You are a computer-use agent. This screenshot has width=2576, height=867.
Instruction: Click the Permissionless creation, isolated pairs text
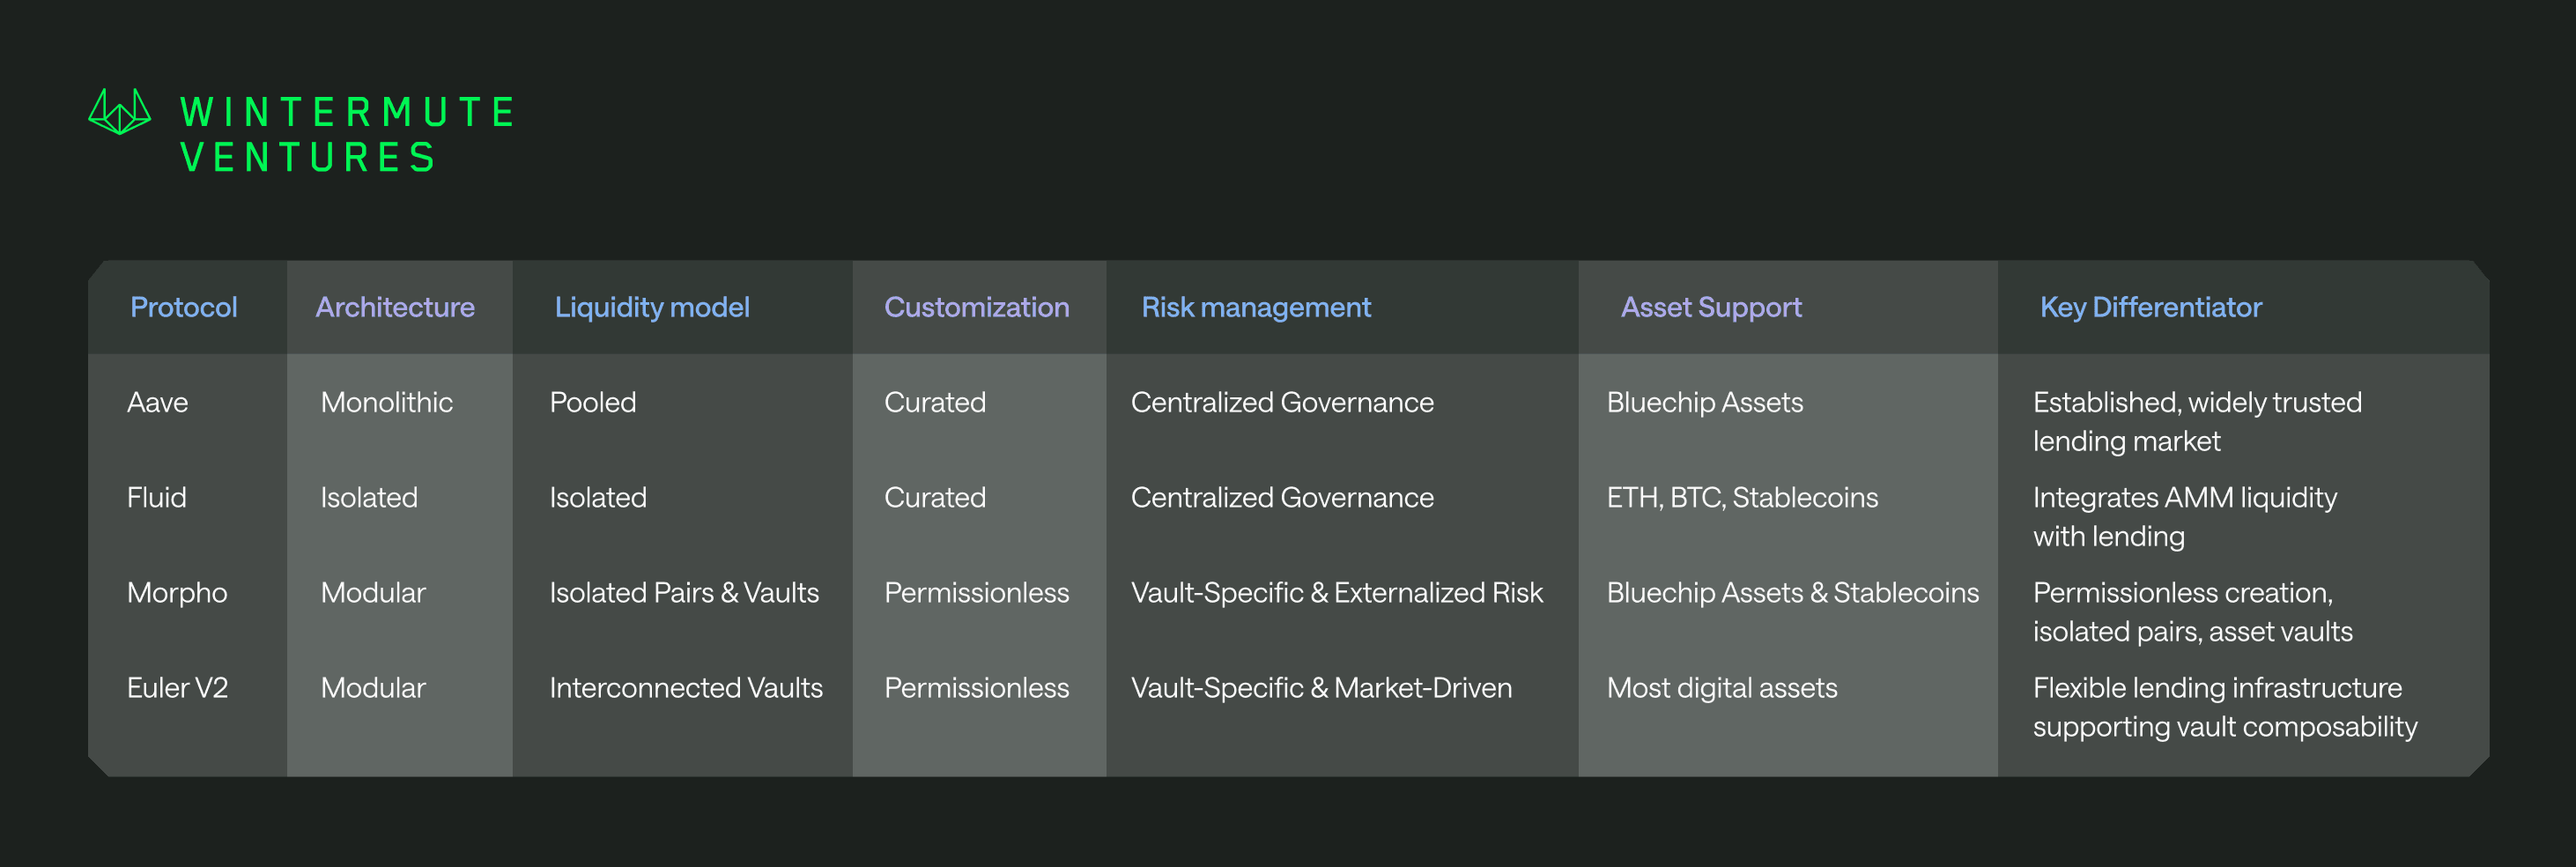[2193, 612]
